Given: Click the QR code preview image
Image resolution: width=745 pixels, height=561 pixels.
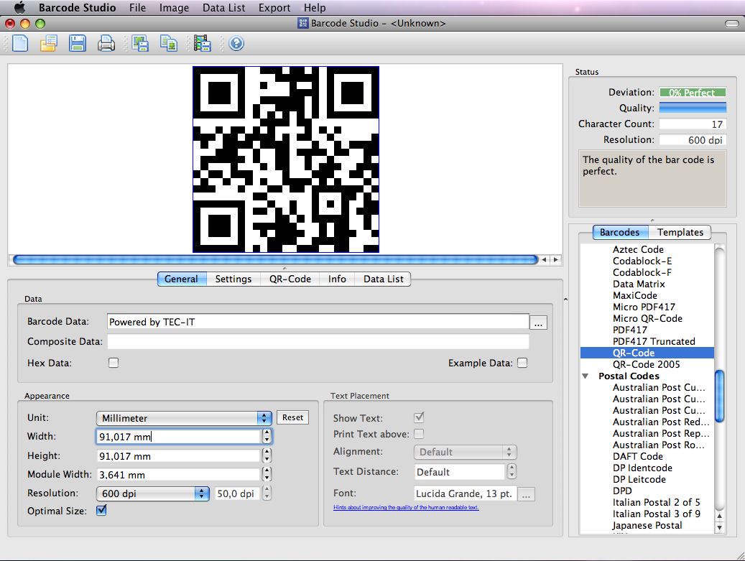Looking at the screenshot, I should tap(285, 159).
